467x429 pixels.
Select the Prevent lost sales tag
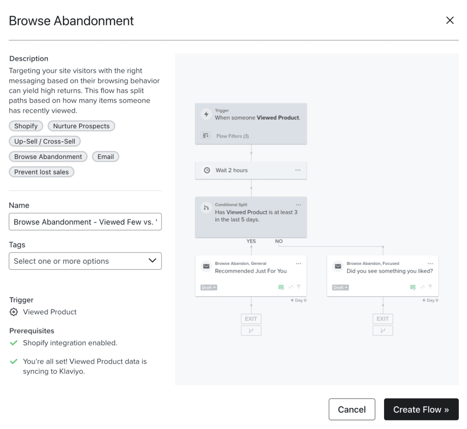point(42,172)
